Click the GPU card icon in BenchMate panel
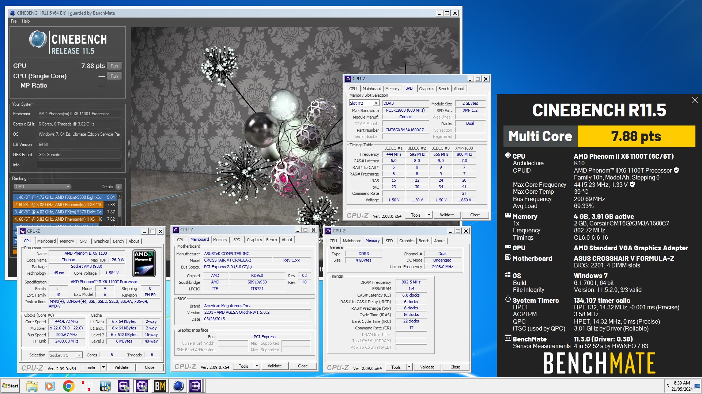The image size is (702, 394). point(508,247)
